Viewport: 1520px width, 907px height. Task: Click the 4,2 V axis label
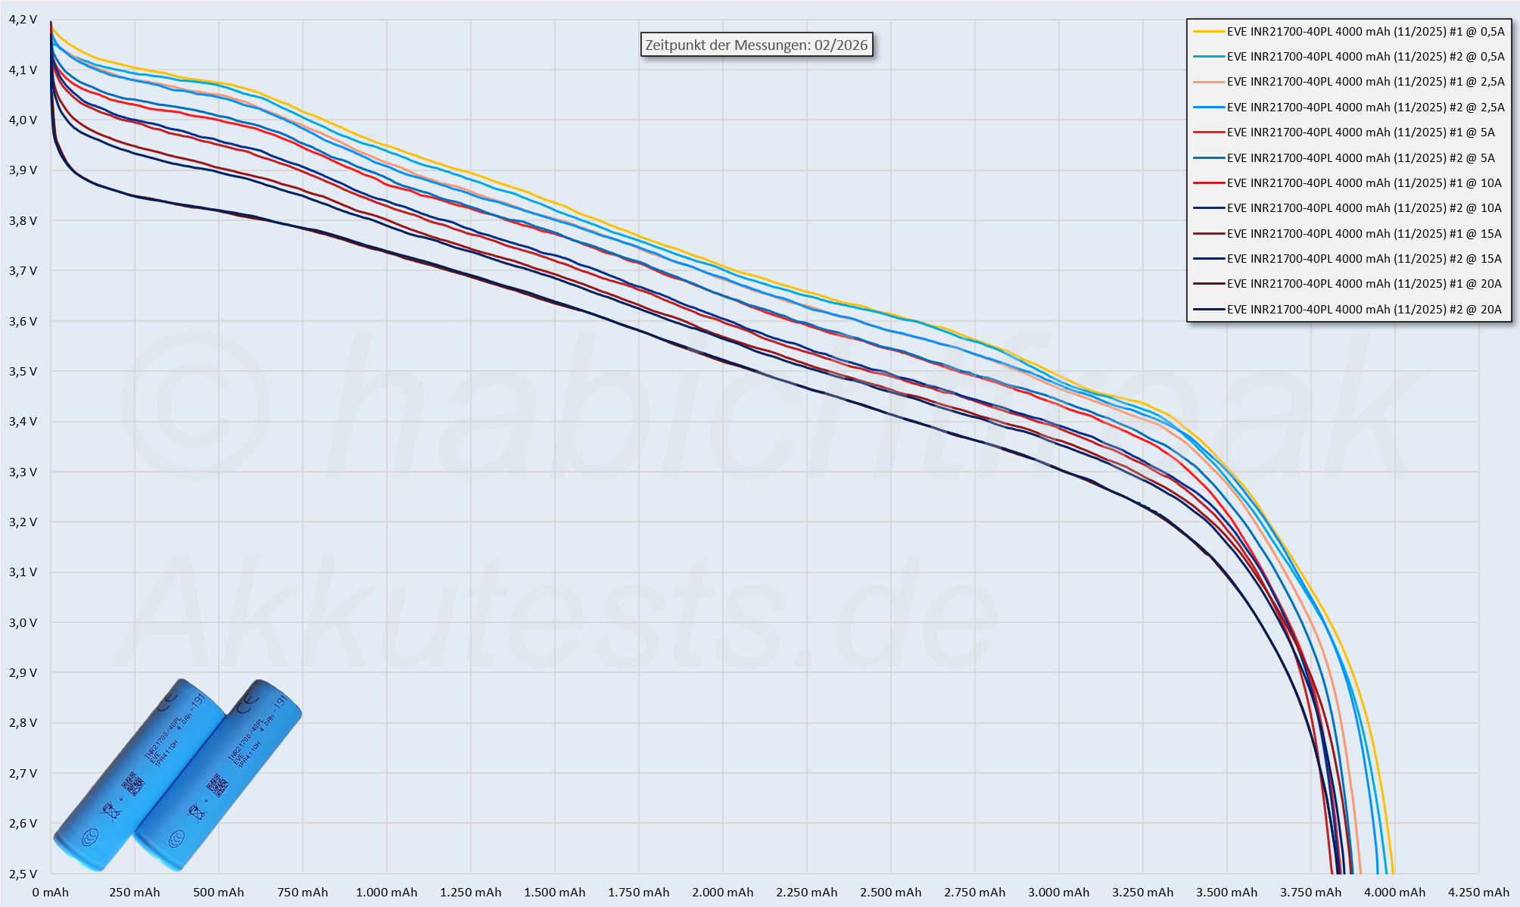click(23, 20)
